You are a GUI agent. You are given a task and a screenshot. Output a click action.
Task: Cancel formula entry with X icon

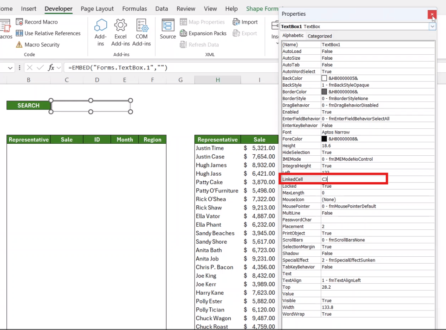pyautogui.click(x=30, y=68)
